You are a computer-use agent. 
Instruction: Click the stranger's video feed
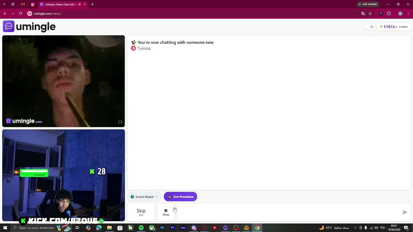tap(64, 81)
